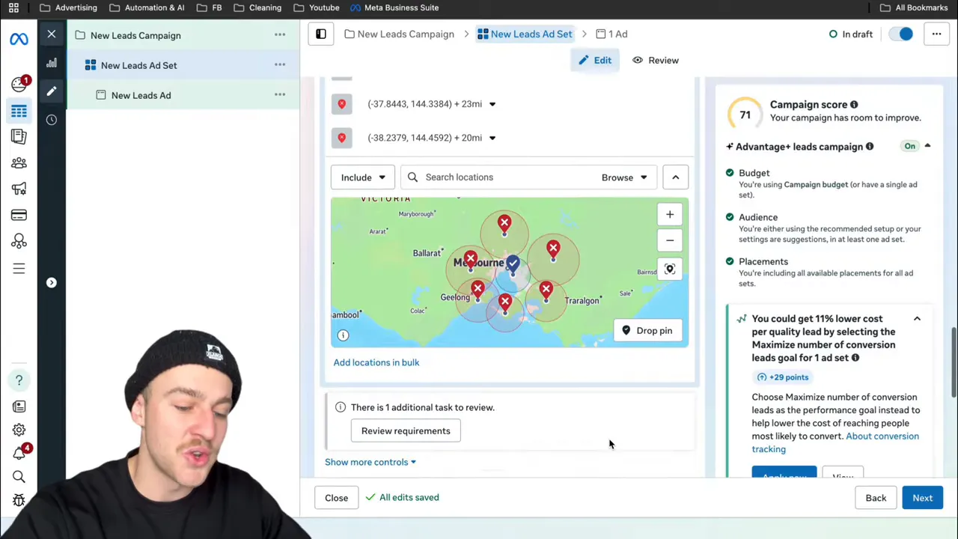This screenshot has height=539, width=958.
Task: Expand Show more controls
Action: pos(370,462)
